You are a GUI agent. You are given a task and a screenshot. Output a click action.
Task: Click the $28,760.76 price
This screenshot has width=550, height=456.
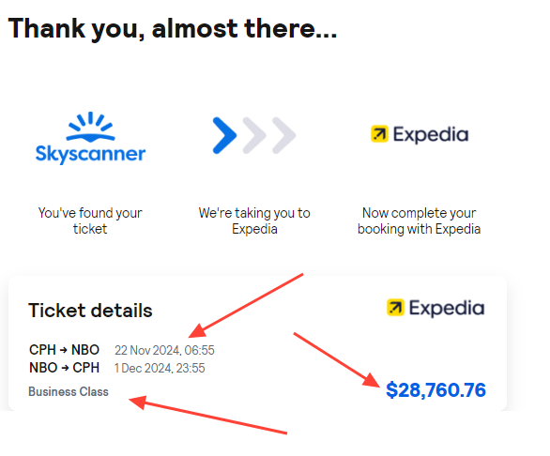(x=435, y=390)
